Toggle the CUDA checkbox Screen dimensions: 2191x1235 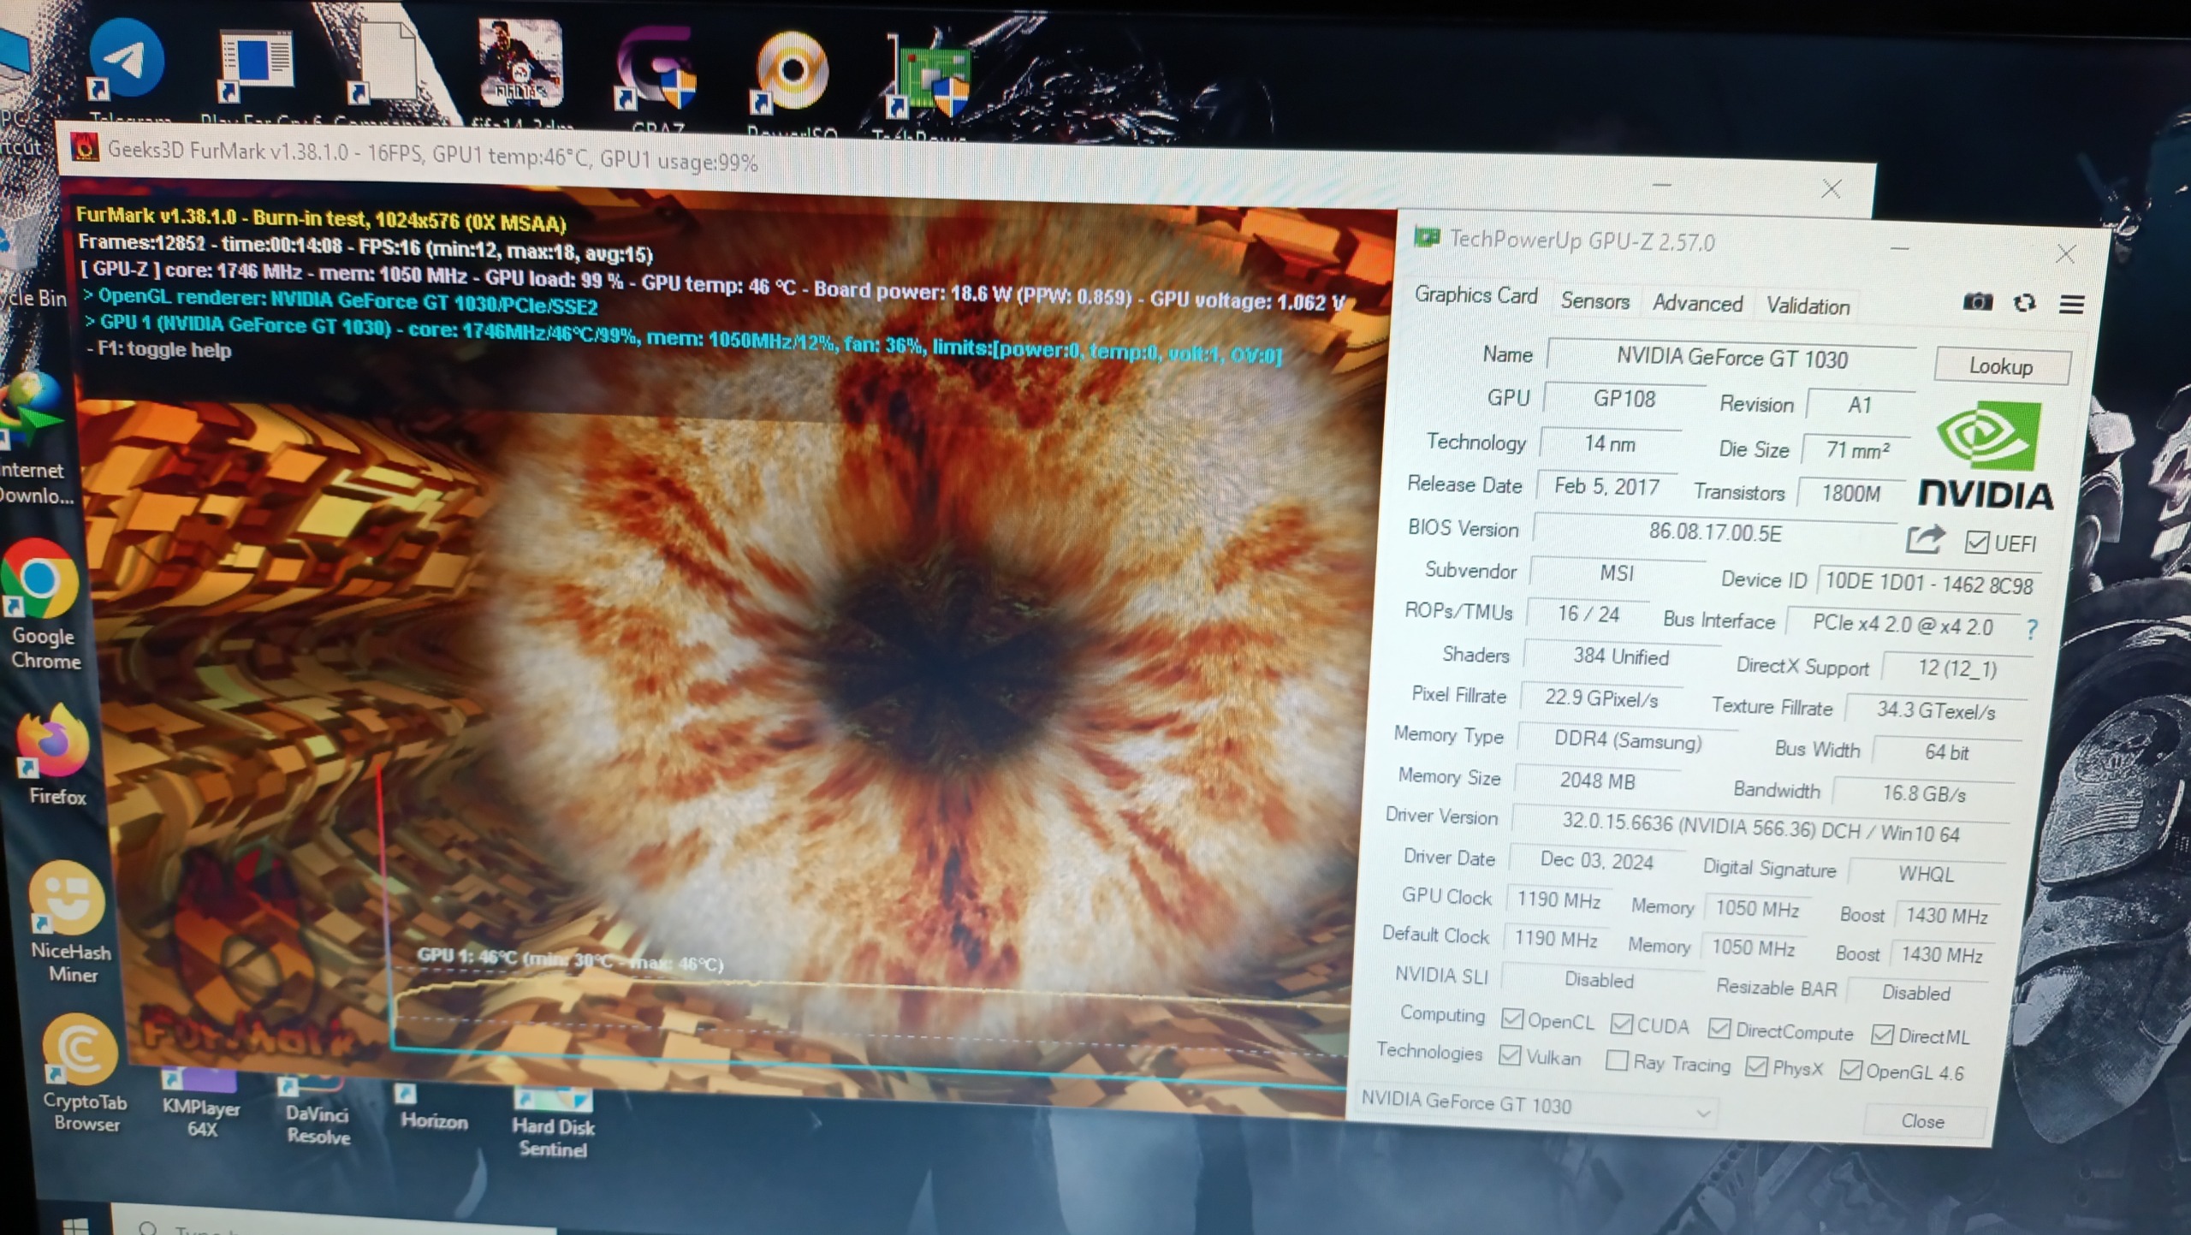1621,1024
